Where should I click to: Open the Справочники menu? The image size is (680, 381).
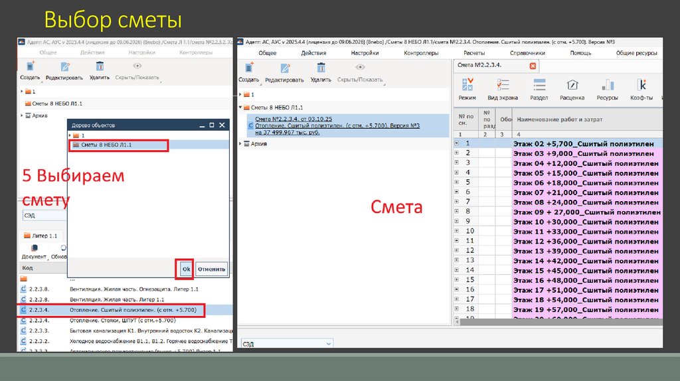pyautogui.click(x=527, y=53)
